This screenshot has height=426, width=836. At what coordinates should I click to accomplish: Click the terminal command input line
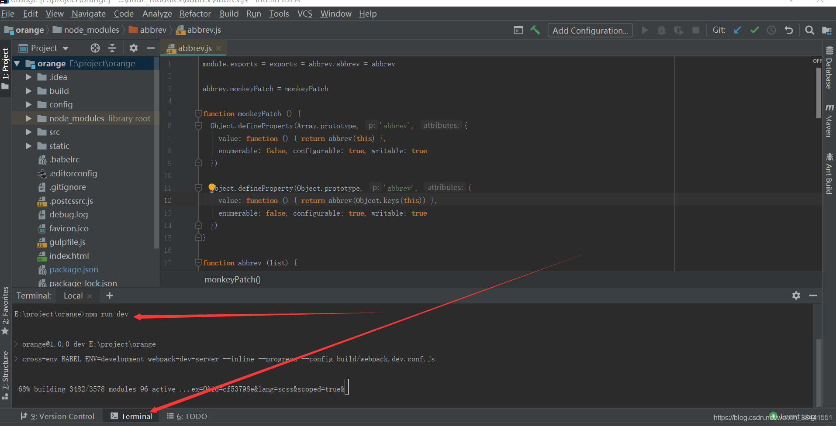[x=71, y=314]
